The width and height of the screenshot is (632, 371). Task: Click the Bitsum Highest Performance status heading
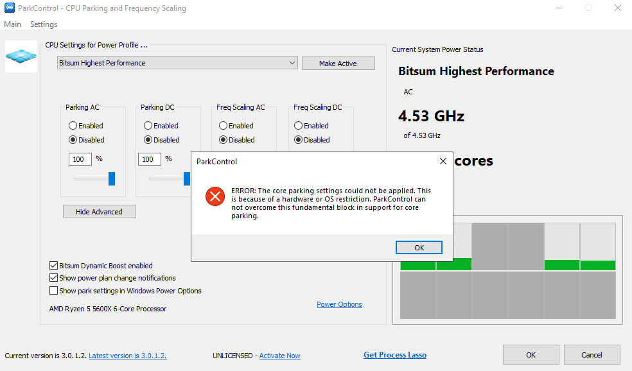pyautogui.click(x=476, y=71)
